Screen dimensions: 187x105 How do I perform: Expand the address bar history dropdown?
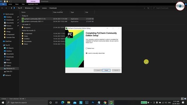pos(144,8)
